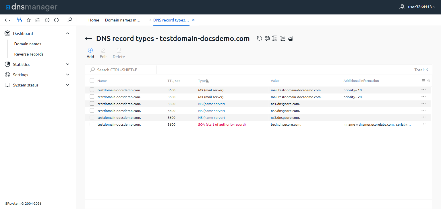Viewport: 441px width, 209px height.
Task: Click the export spreadsheet icon next to title
Action: pos(283,38)
